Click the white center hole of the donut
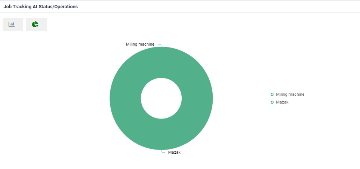 (x=161, y=98)
